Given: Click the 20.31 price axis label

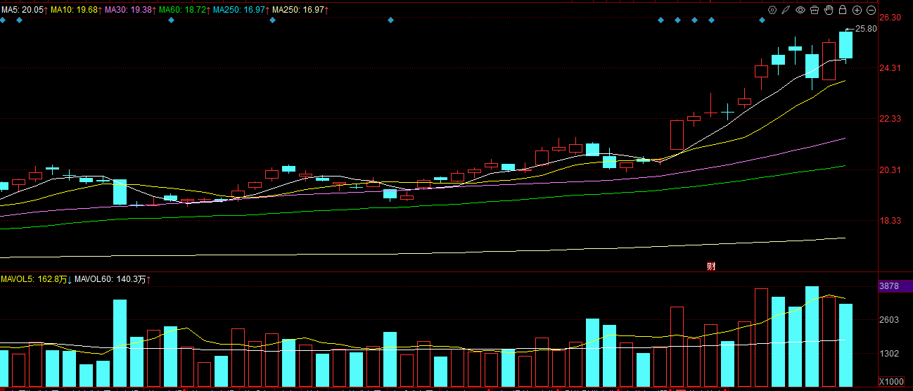Looking at the screenshot, I should point(890,170).
